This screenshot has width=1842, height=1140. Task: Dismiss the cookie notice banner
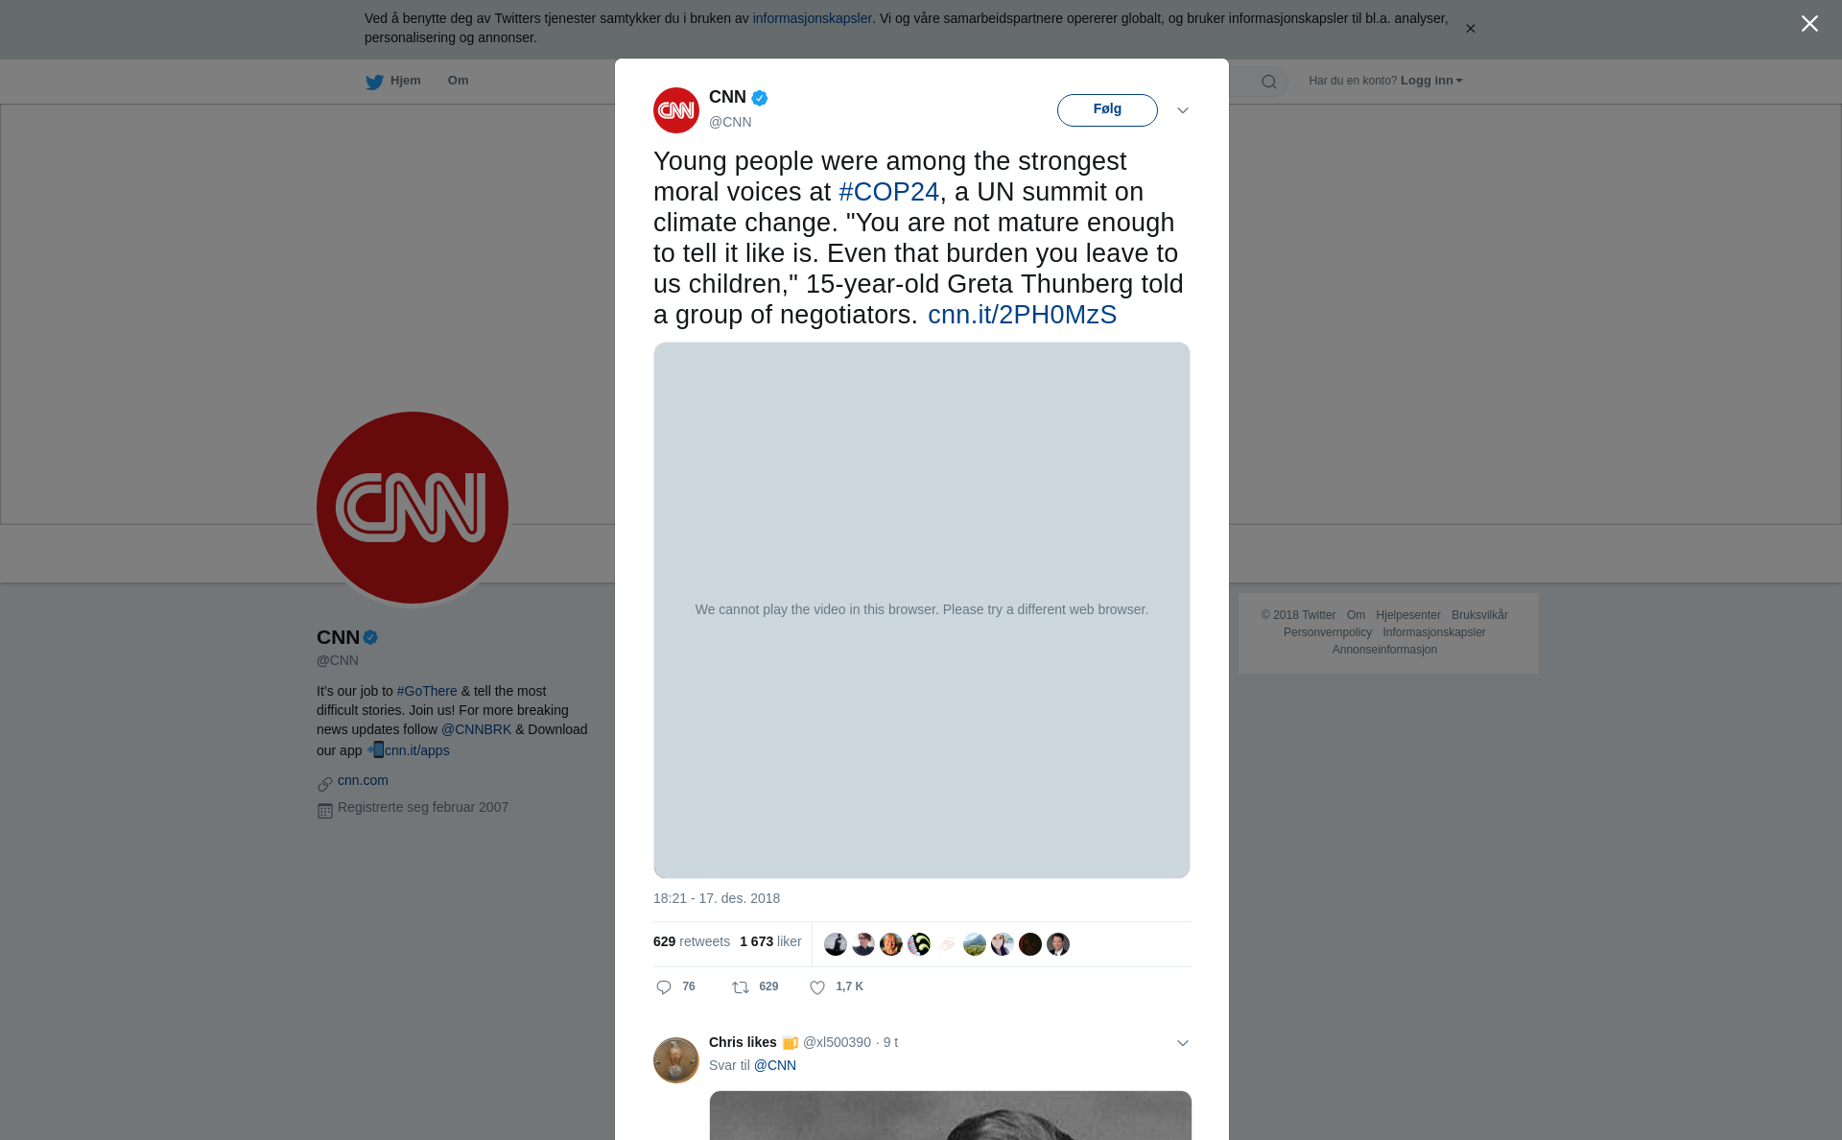click(x=1470, y=29)
